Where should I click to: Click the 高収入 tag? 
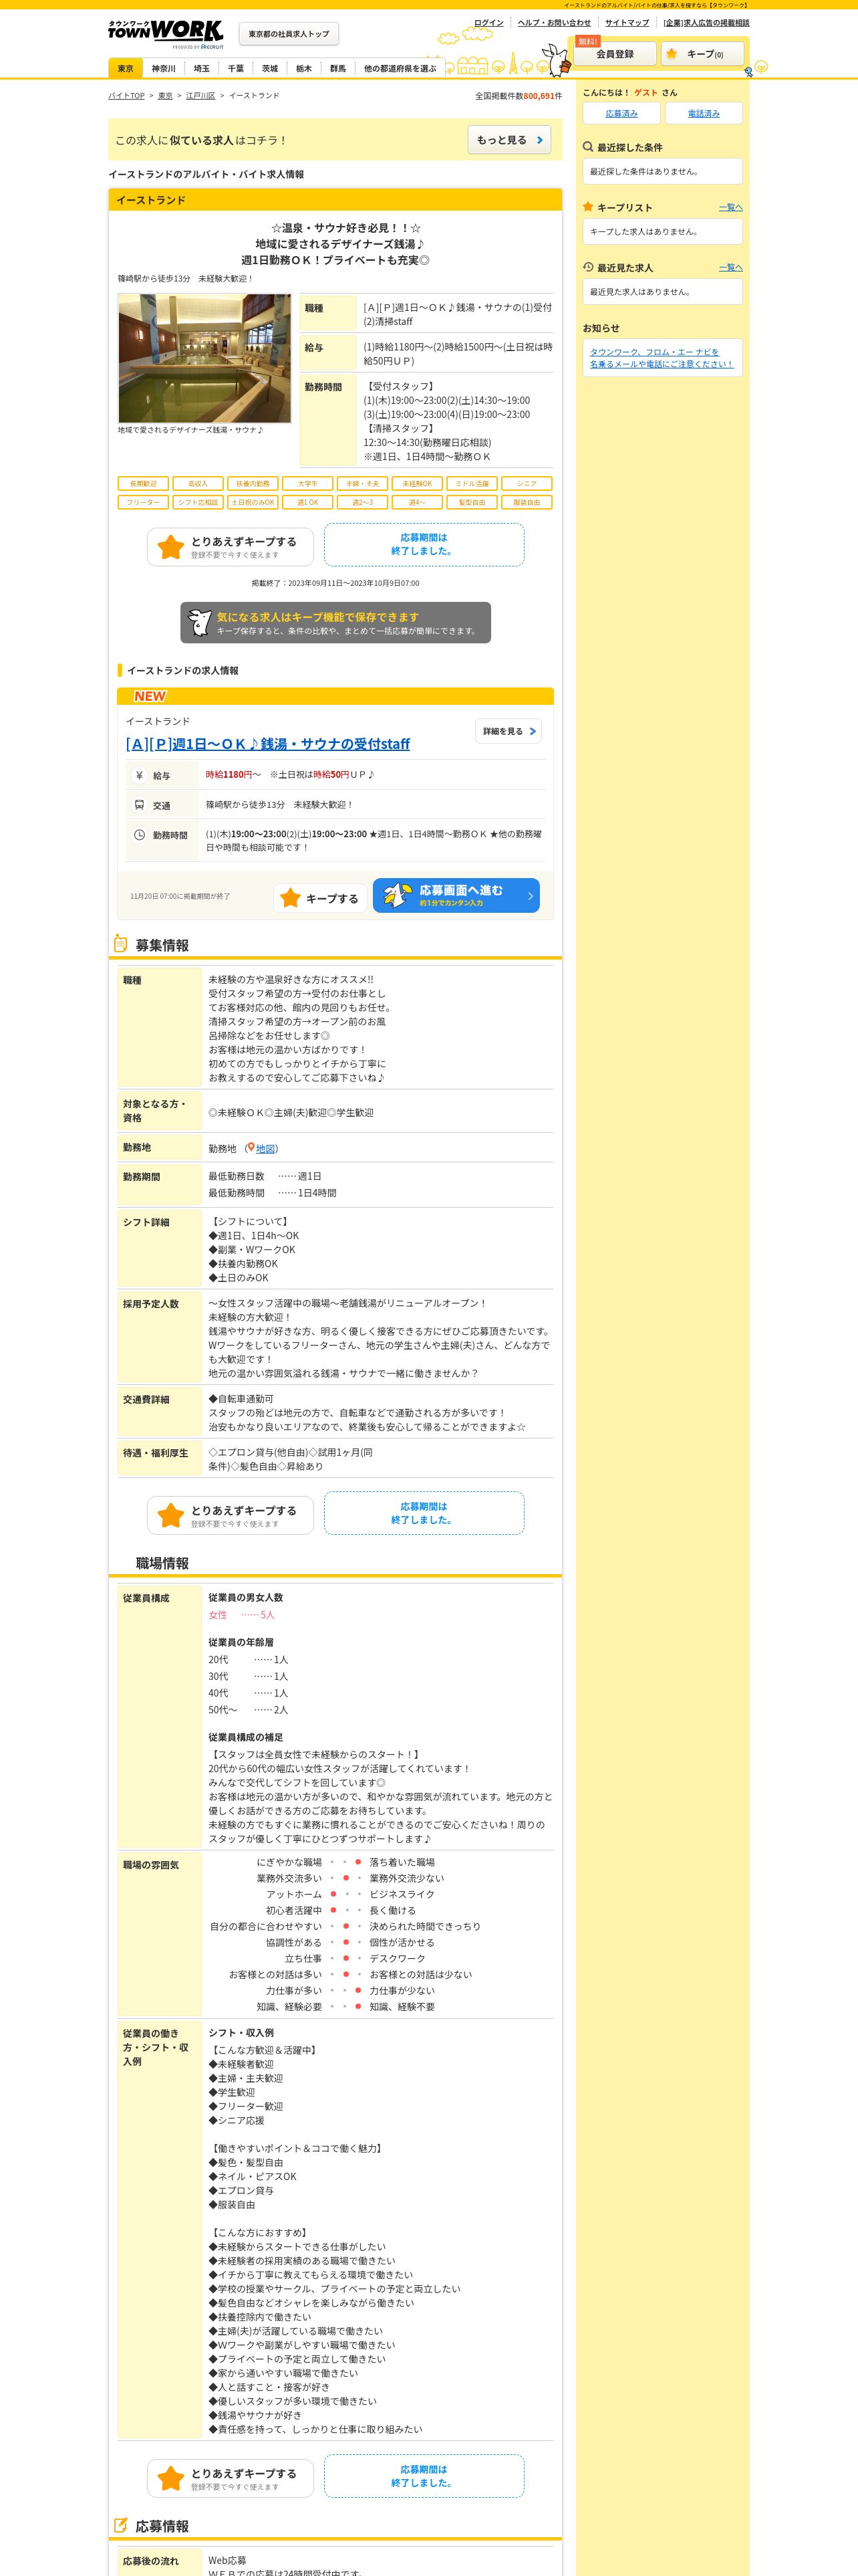[x=198, y=484]
